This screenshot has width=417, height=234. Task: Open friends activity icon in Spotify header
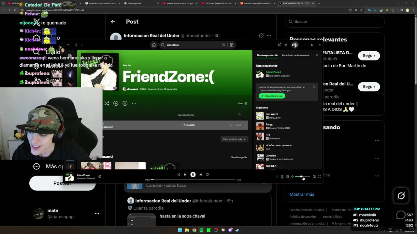[286, 45]
